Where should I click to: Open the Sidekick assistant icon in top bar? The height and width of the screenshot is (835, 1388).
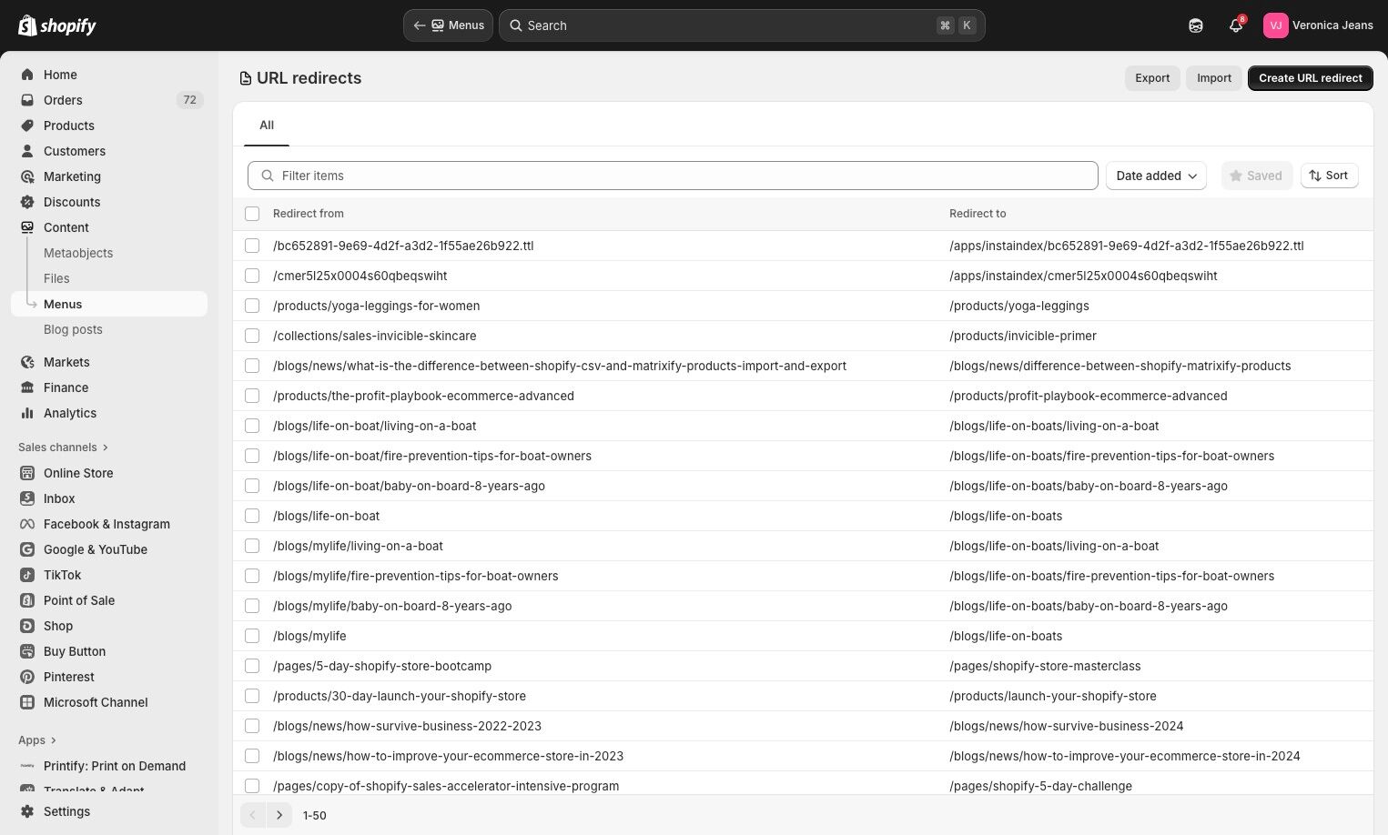[1196, 25]
